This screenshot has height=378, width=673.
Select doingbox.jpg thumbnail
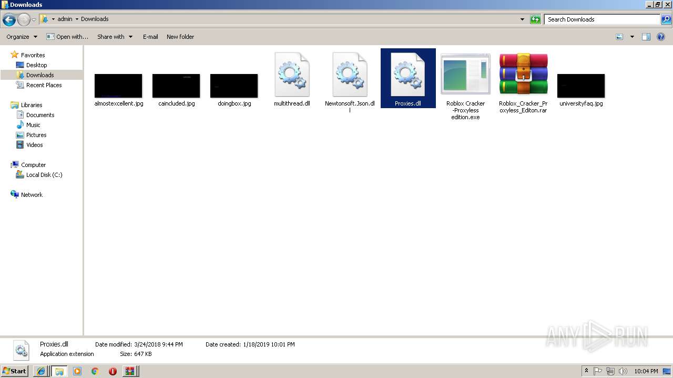click(x=234, y=86)
